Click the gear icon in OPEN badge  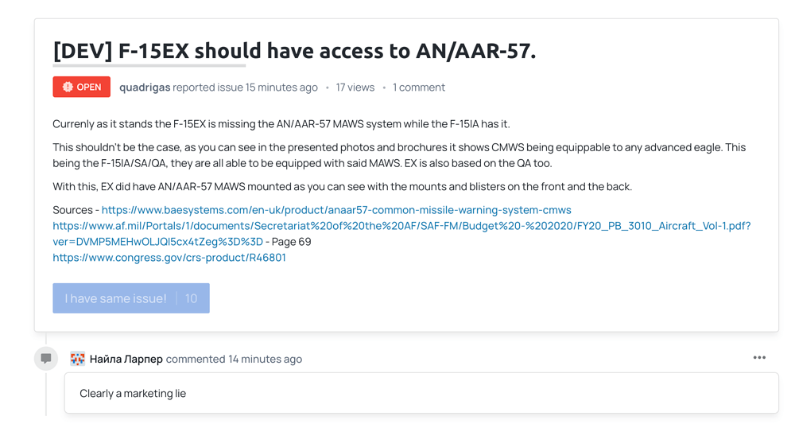click(68, 87)
